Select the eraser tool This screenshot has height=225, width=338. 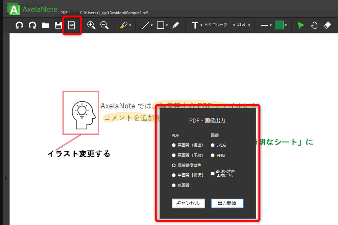(327, 25)
